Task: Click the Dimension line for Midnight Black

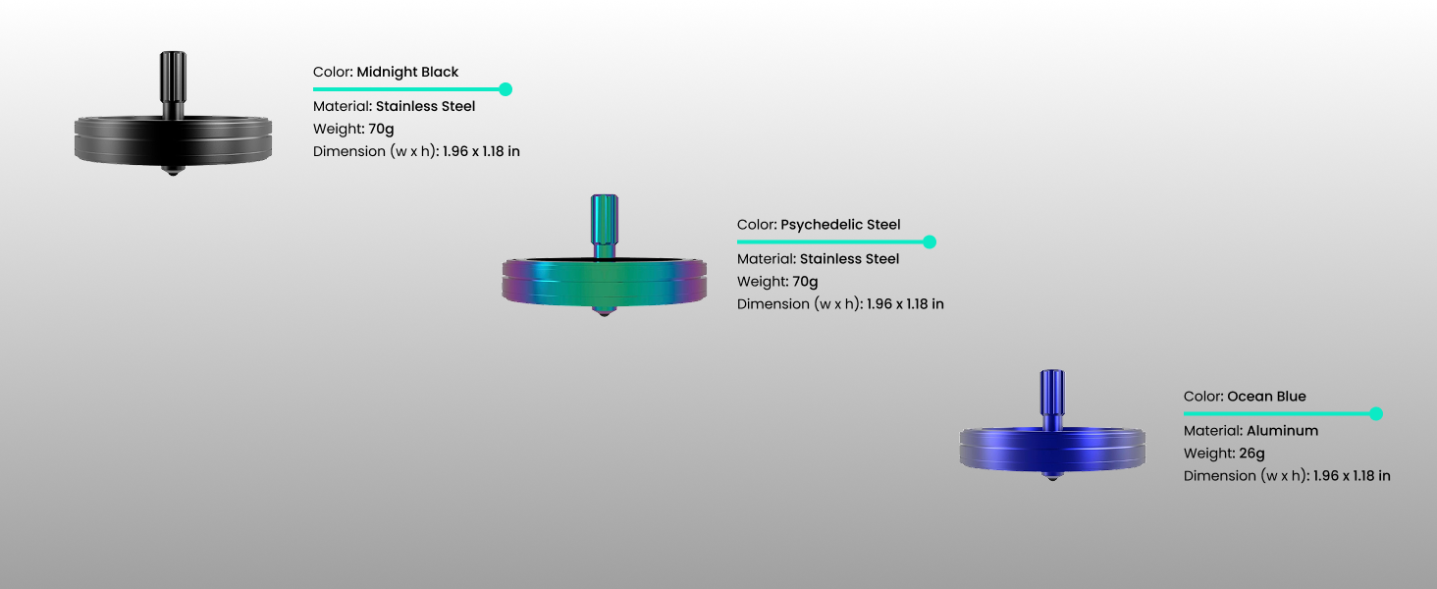Action: click(x=416, y=151)
